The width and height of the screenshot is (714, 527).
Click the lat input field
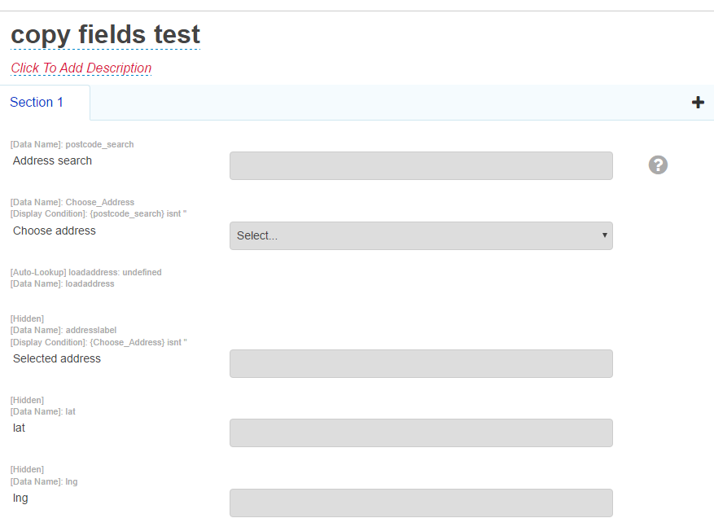(x=421, y=433)
